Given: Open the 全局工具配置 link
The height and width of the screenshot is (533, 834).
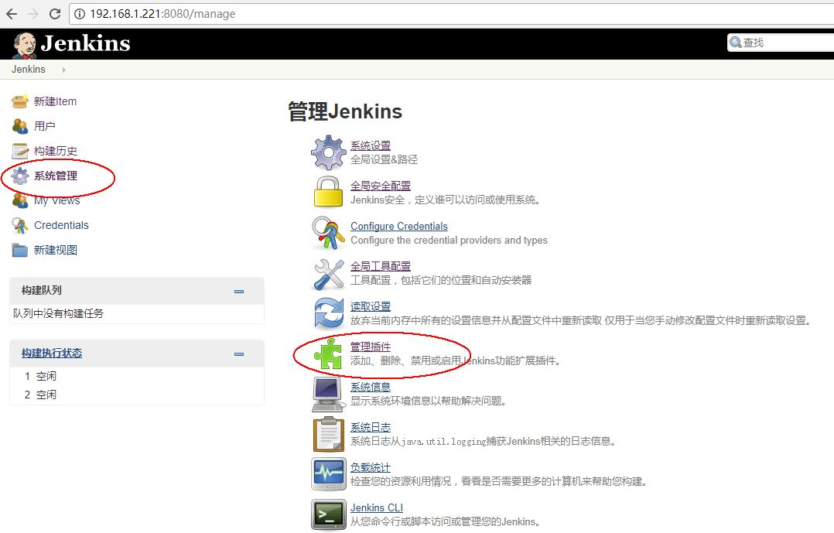Looking at the screenshot, I should click(x=381, y=266).
